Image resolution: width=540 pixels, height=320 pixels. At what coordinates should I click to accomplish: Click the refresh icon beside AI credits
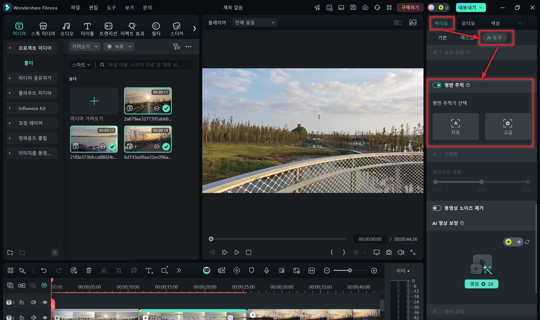point(527,242)
